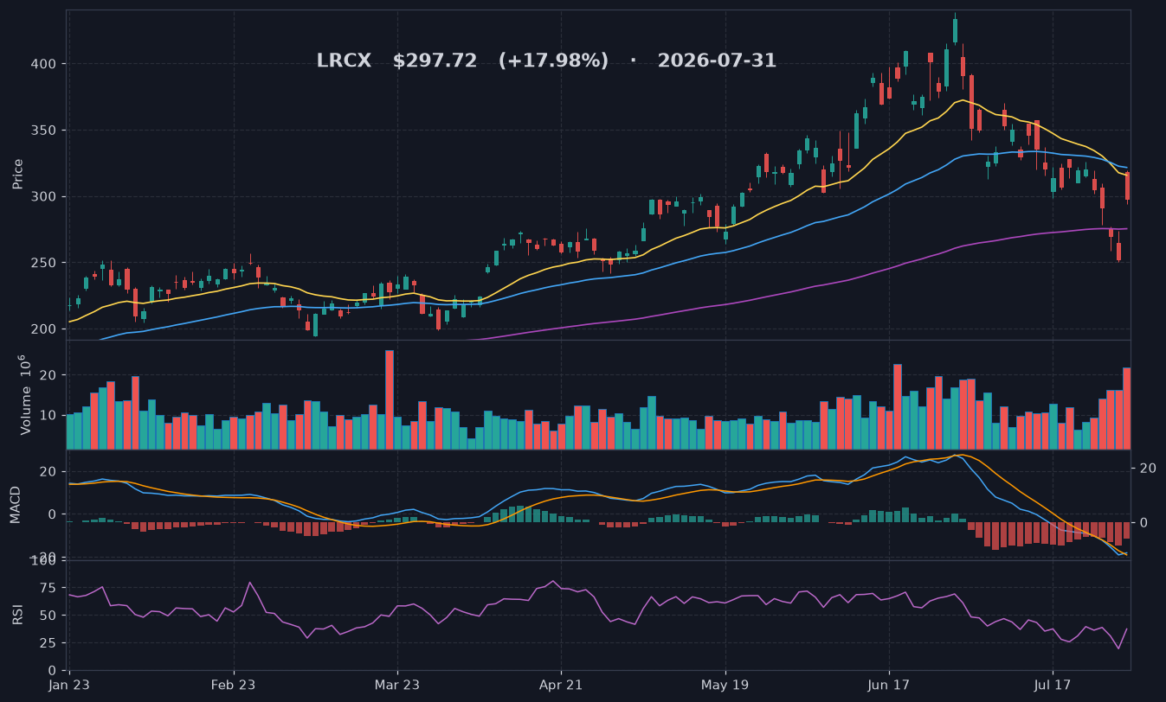Click the Jun 17 date label
Screen dimensions: 1166x702
coord(888,686)
